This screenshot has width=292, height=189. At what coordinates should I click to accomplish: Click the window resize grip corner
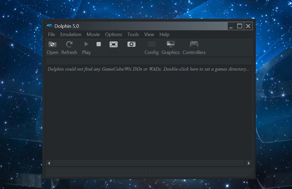click(x=250, y=173)
